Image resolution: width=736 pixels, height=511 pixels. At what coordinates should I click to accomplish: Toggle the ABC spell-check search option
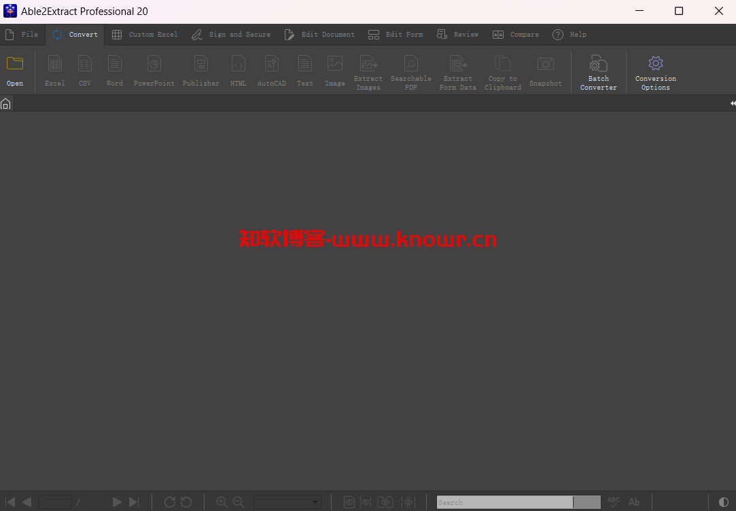tap(614, 502)
